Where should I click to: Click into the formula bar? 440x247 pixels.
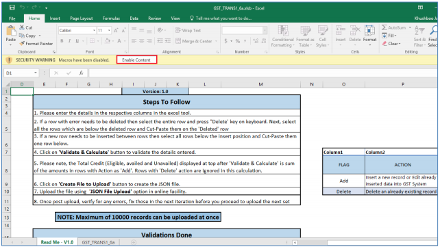point(263,73)
